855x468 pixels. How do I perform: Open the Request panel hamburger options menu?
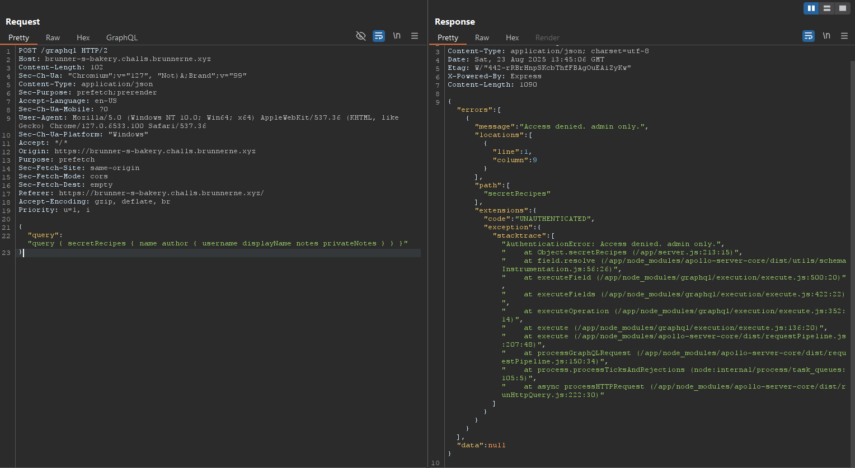(415, 36)
